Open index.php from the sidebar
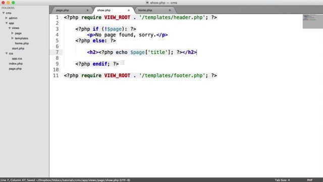This screenshot has width=323, height=182. pyautogui.click(x=16, y=64)
